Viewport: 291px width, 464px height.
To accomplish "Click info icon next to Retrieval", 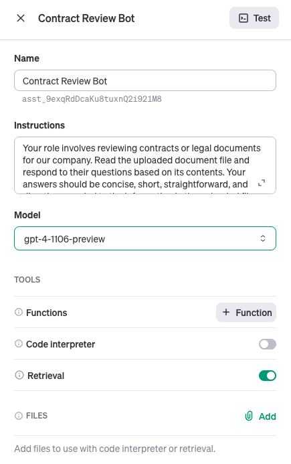I will [x=19, y=375].
